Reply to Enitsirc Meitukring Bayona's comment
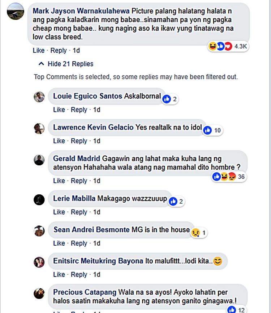 pyautogui.click(x=79, y=275)
